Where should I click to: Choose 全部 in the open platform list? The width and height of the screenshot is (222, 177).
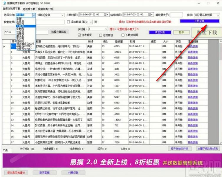tap(19, 19)
